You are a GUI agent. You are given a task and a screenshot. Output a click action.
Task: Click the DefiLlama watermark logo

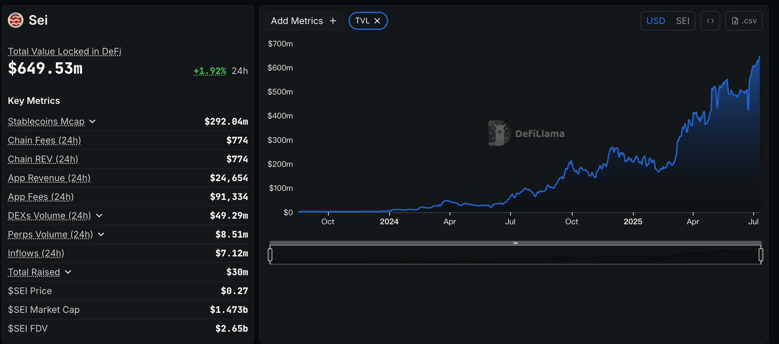pyautogui.click(x=500, y=133)
